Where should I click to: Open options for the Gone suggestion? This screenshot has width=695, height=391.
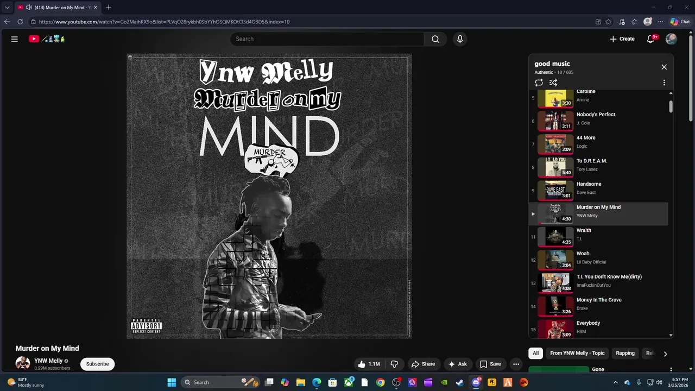click(671, 370)
